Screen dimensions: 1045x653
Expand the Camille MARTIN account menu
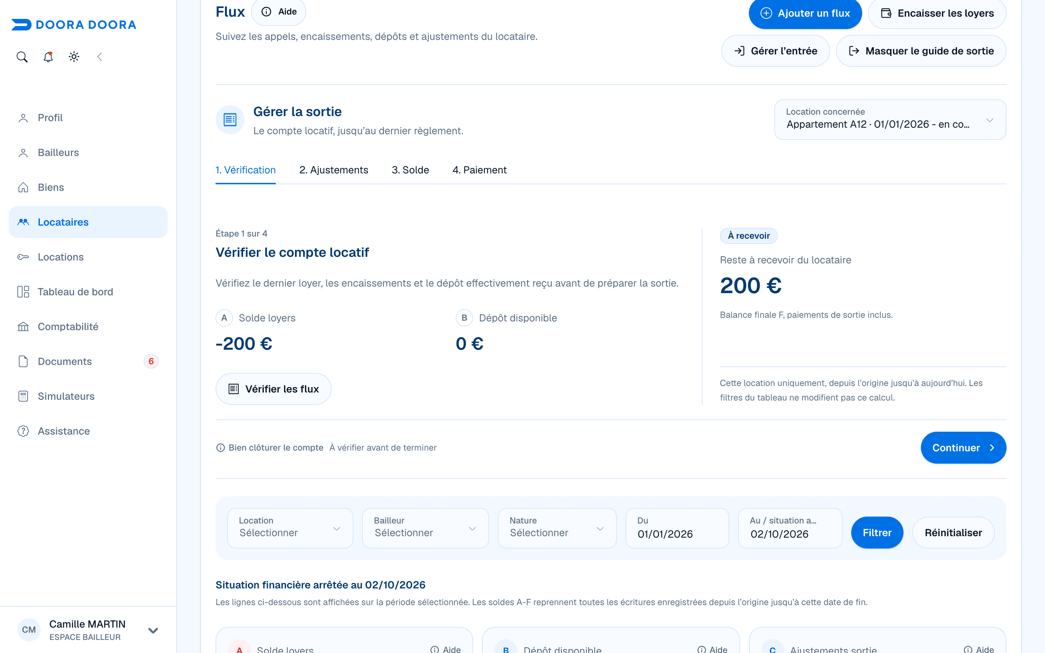click(x=153, y=630)
